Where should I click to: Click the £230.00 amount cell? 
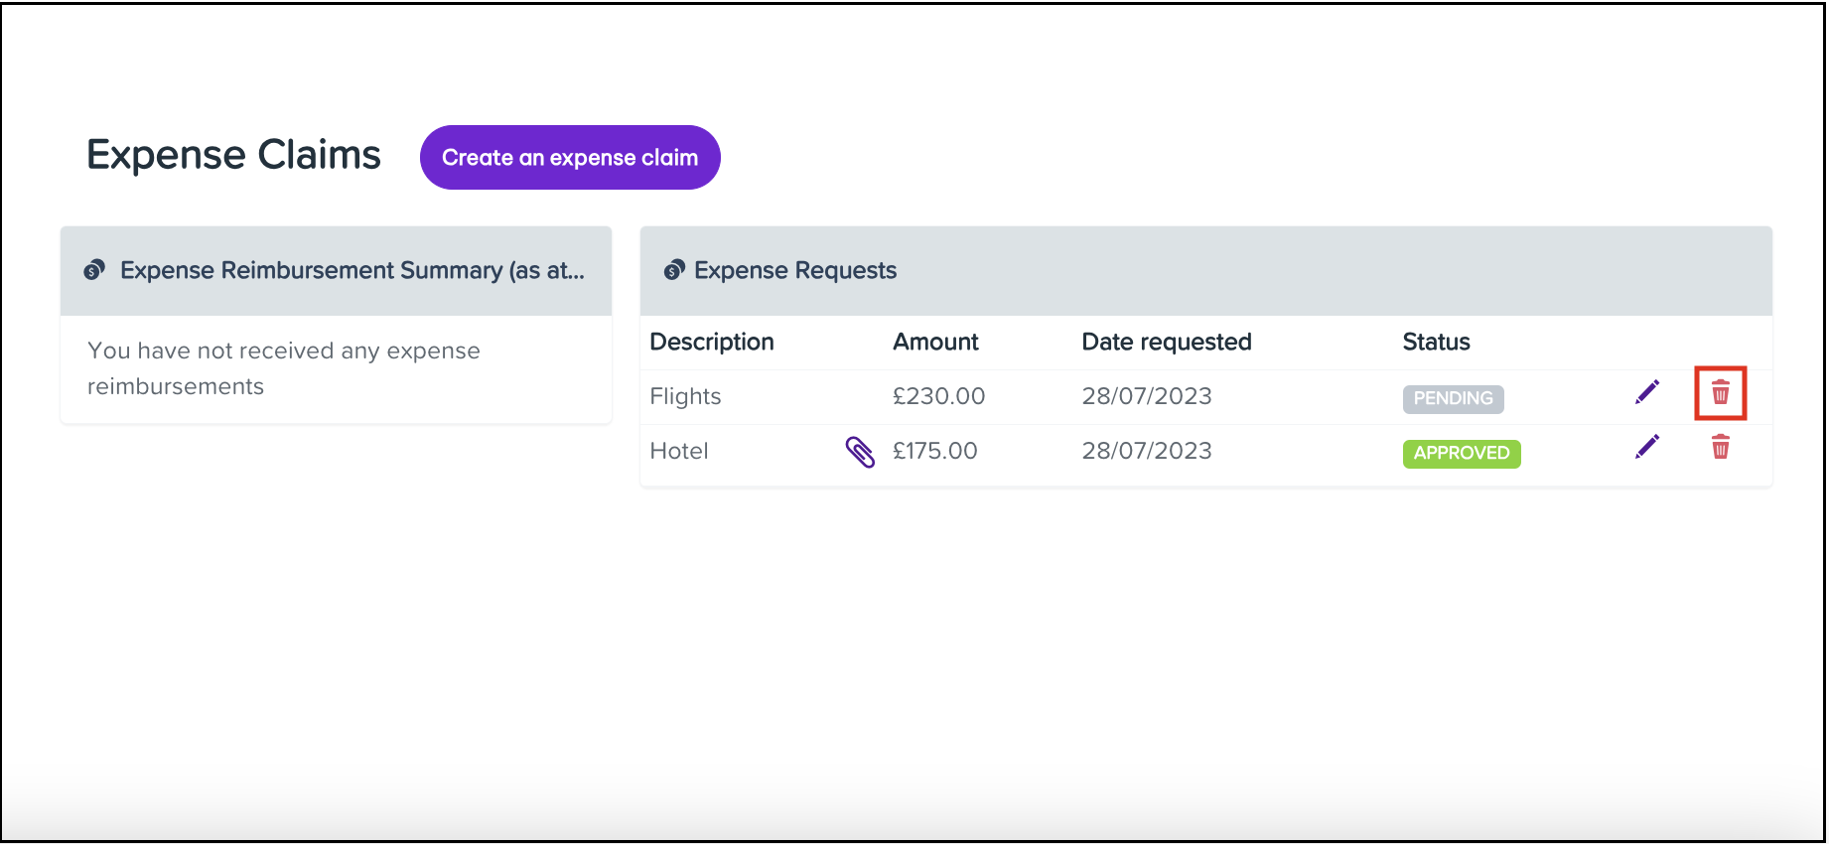938,396
